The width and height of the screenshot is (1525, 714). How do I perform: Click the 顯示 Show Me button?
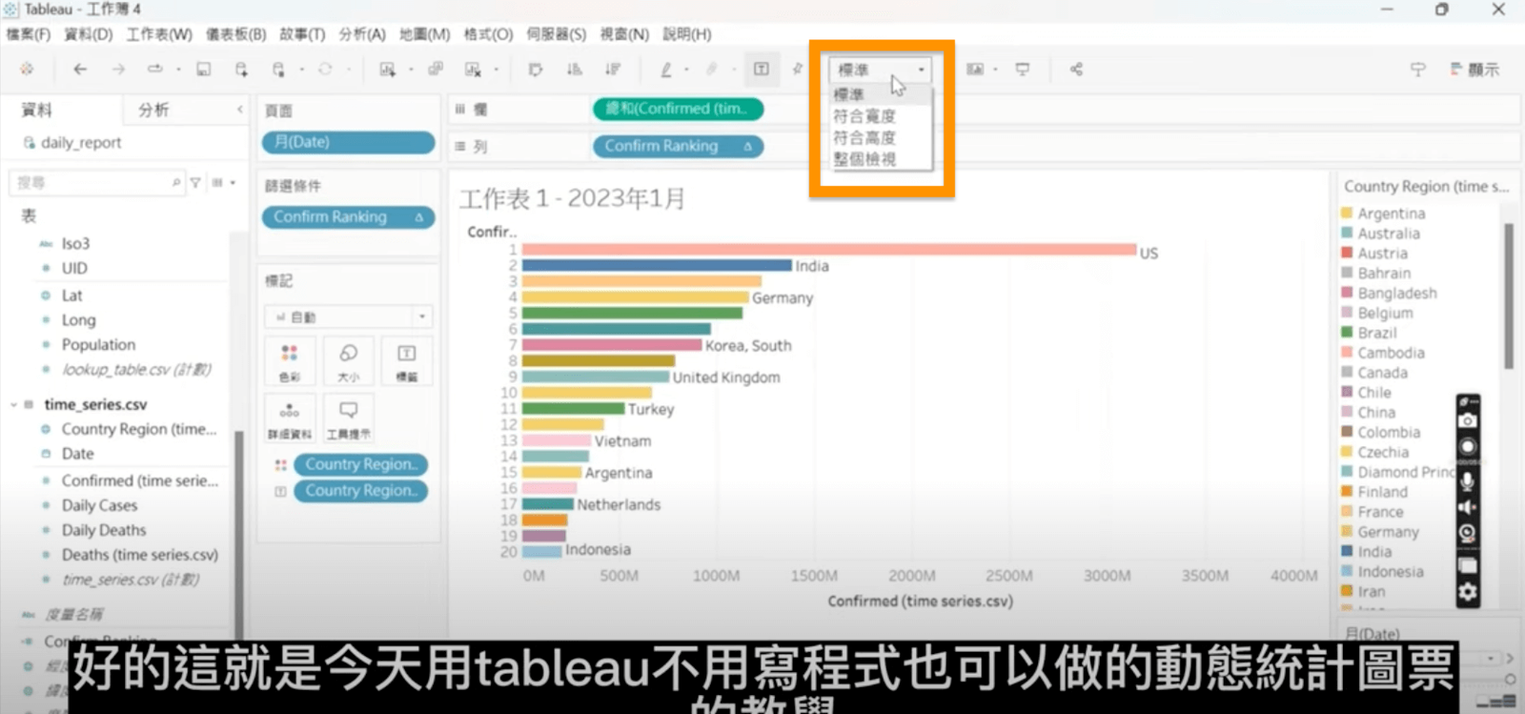(1474, 70)
